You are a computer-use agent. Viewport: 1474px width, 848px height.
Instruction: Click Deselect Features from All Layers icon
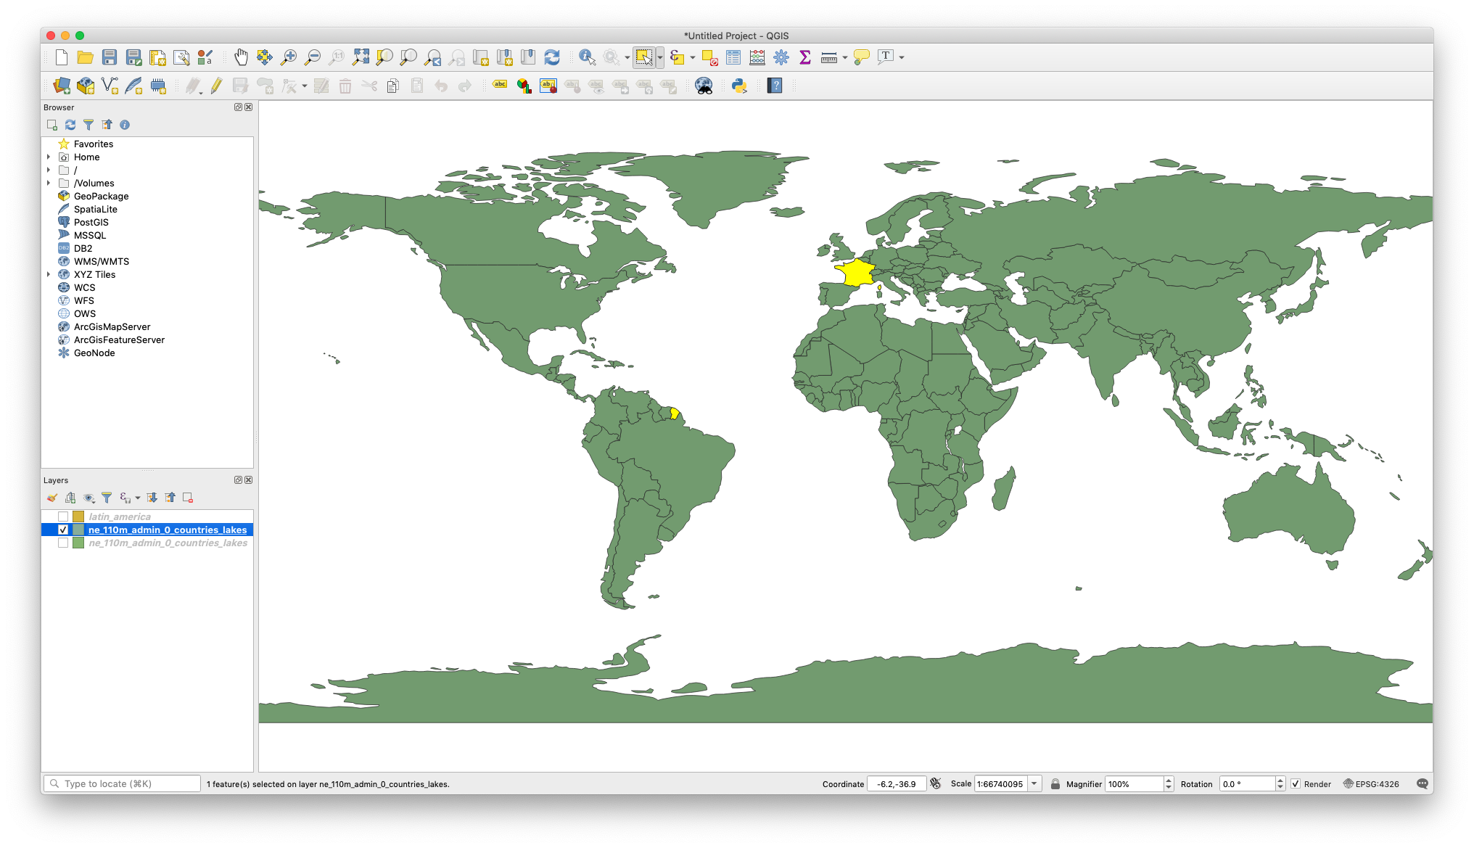point(710,57)
